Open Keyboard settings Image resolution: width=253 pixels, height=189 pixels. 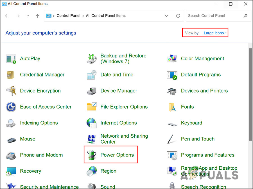point(191,123)
